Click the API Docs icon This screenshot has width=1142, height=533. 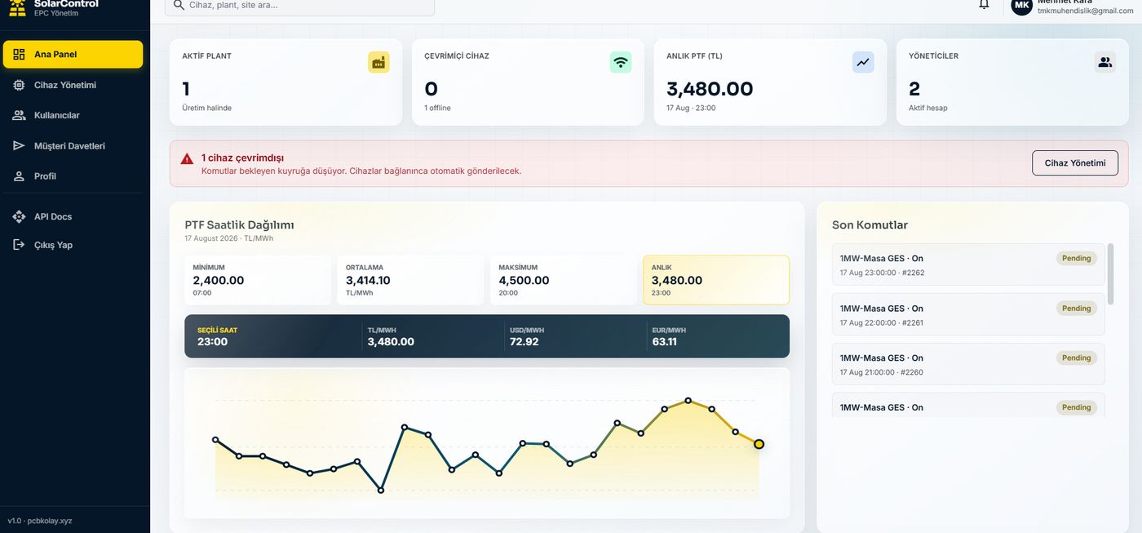19,216
